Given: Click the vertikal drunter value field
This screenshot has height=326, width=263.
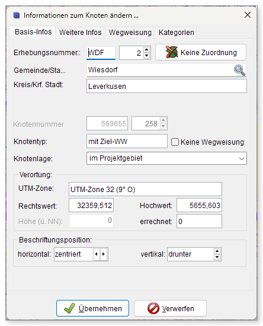Looking at the screenshot, I should point(190,254).
